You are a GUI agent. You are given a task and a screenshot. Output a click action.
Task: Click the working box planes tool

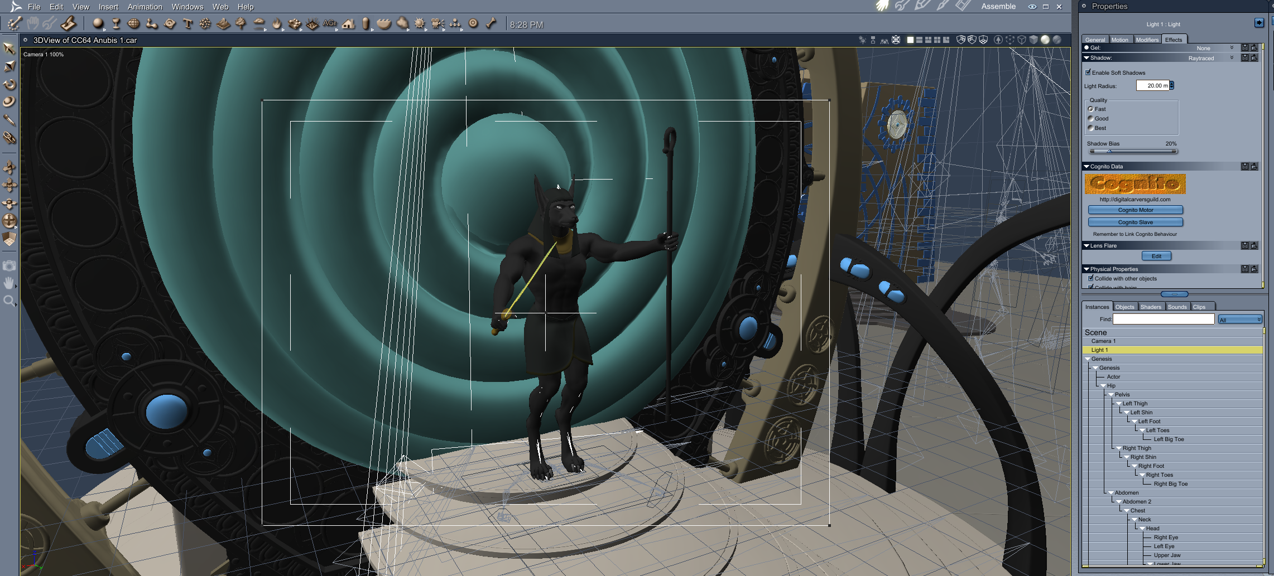[x=9, y=239]
